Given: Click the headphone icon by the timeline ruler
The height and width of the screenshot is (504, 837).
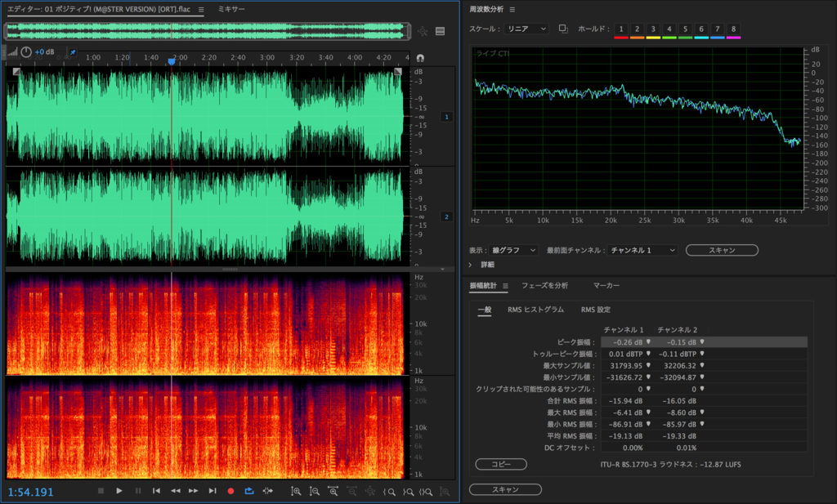Looking at the screenshot, I should [x=420, y=58].
